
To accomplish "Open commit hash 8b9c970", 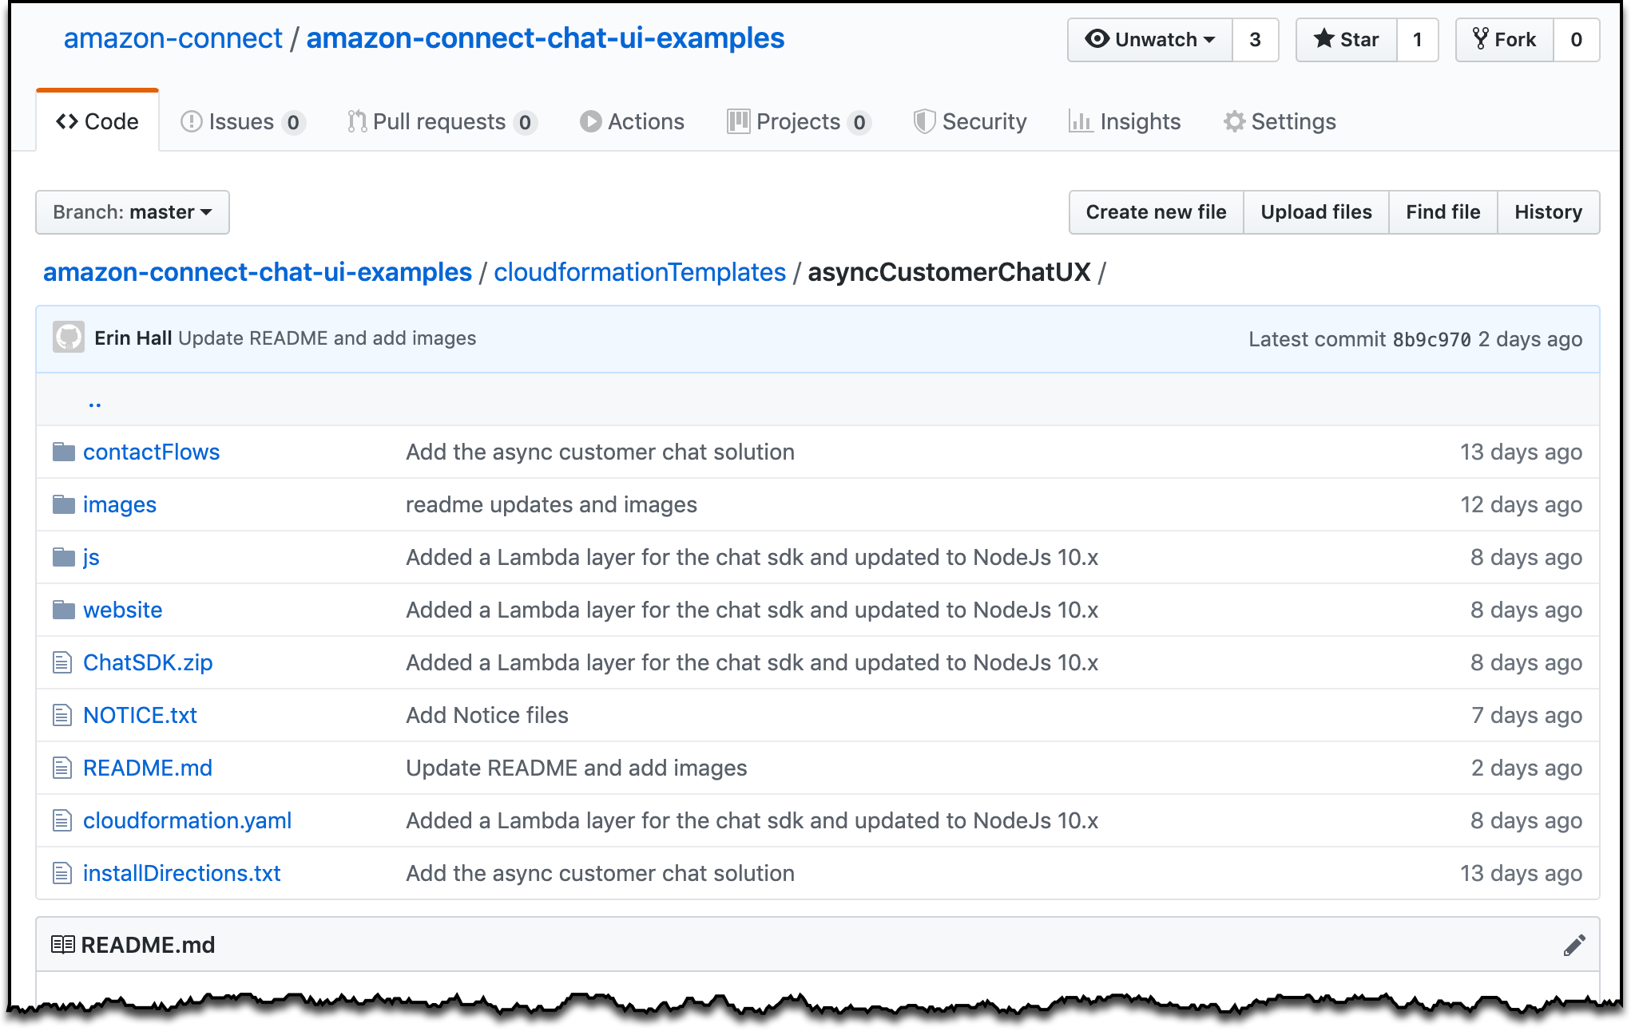I will pos(1431,340).
